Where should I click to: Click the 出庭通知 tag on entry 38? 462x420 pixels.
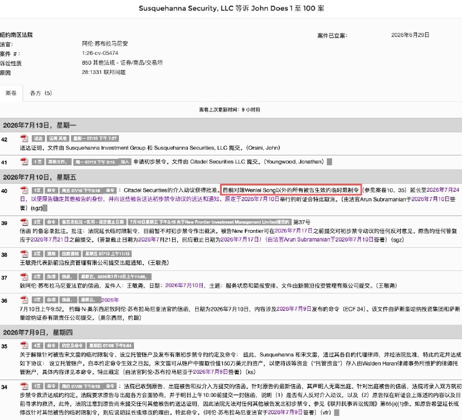[x=70, y=254]
